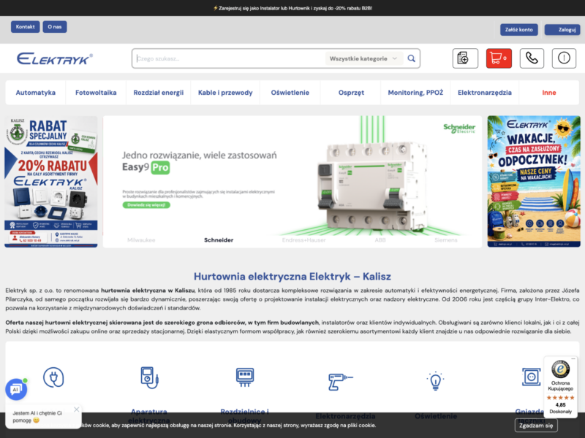Click the Rozdzielnice i obudowy category label
The image size is (585, 438).
pyautogui.click(x=245, y=415)
